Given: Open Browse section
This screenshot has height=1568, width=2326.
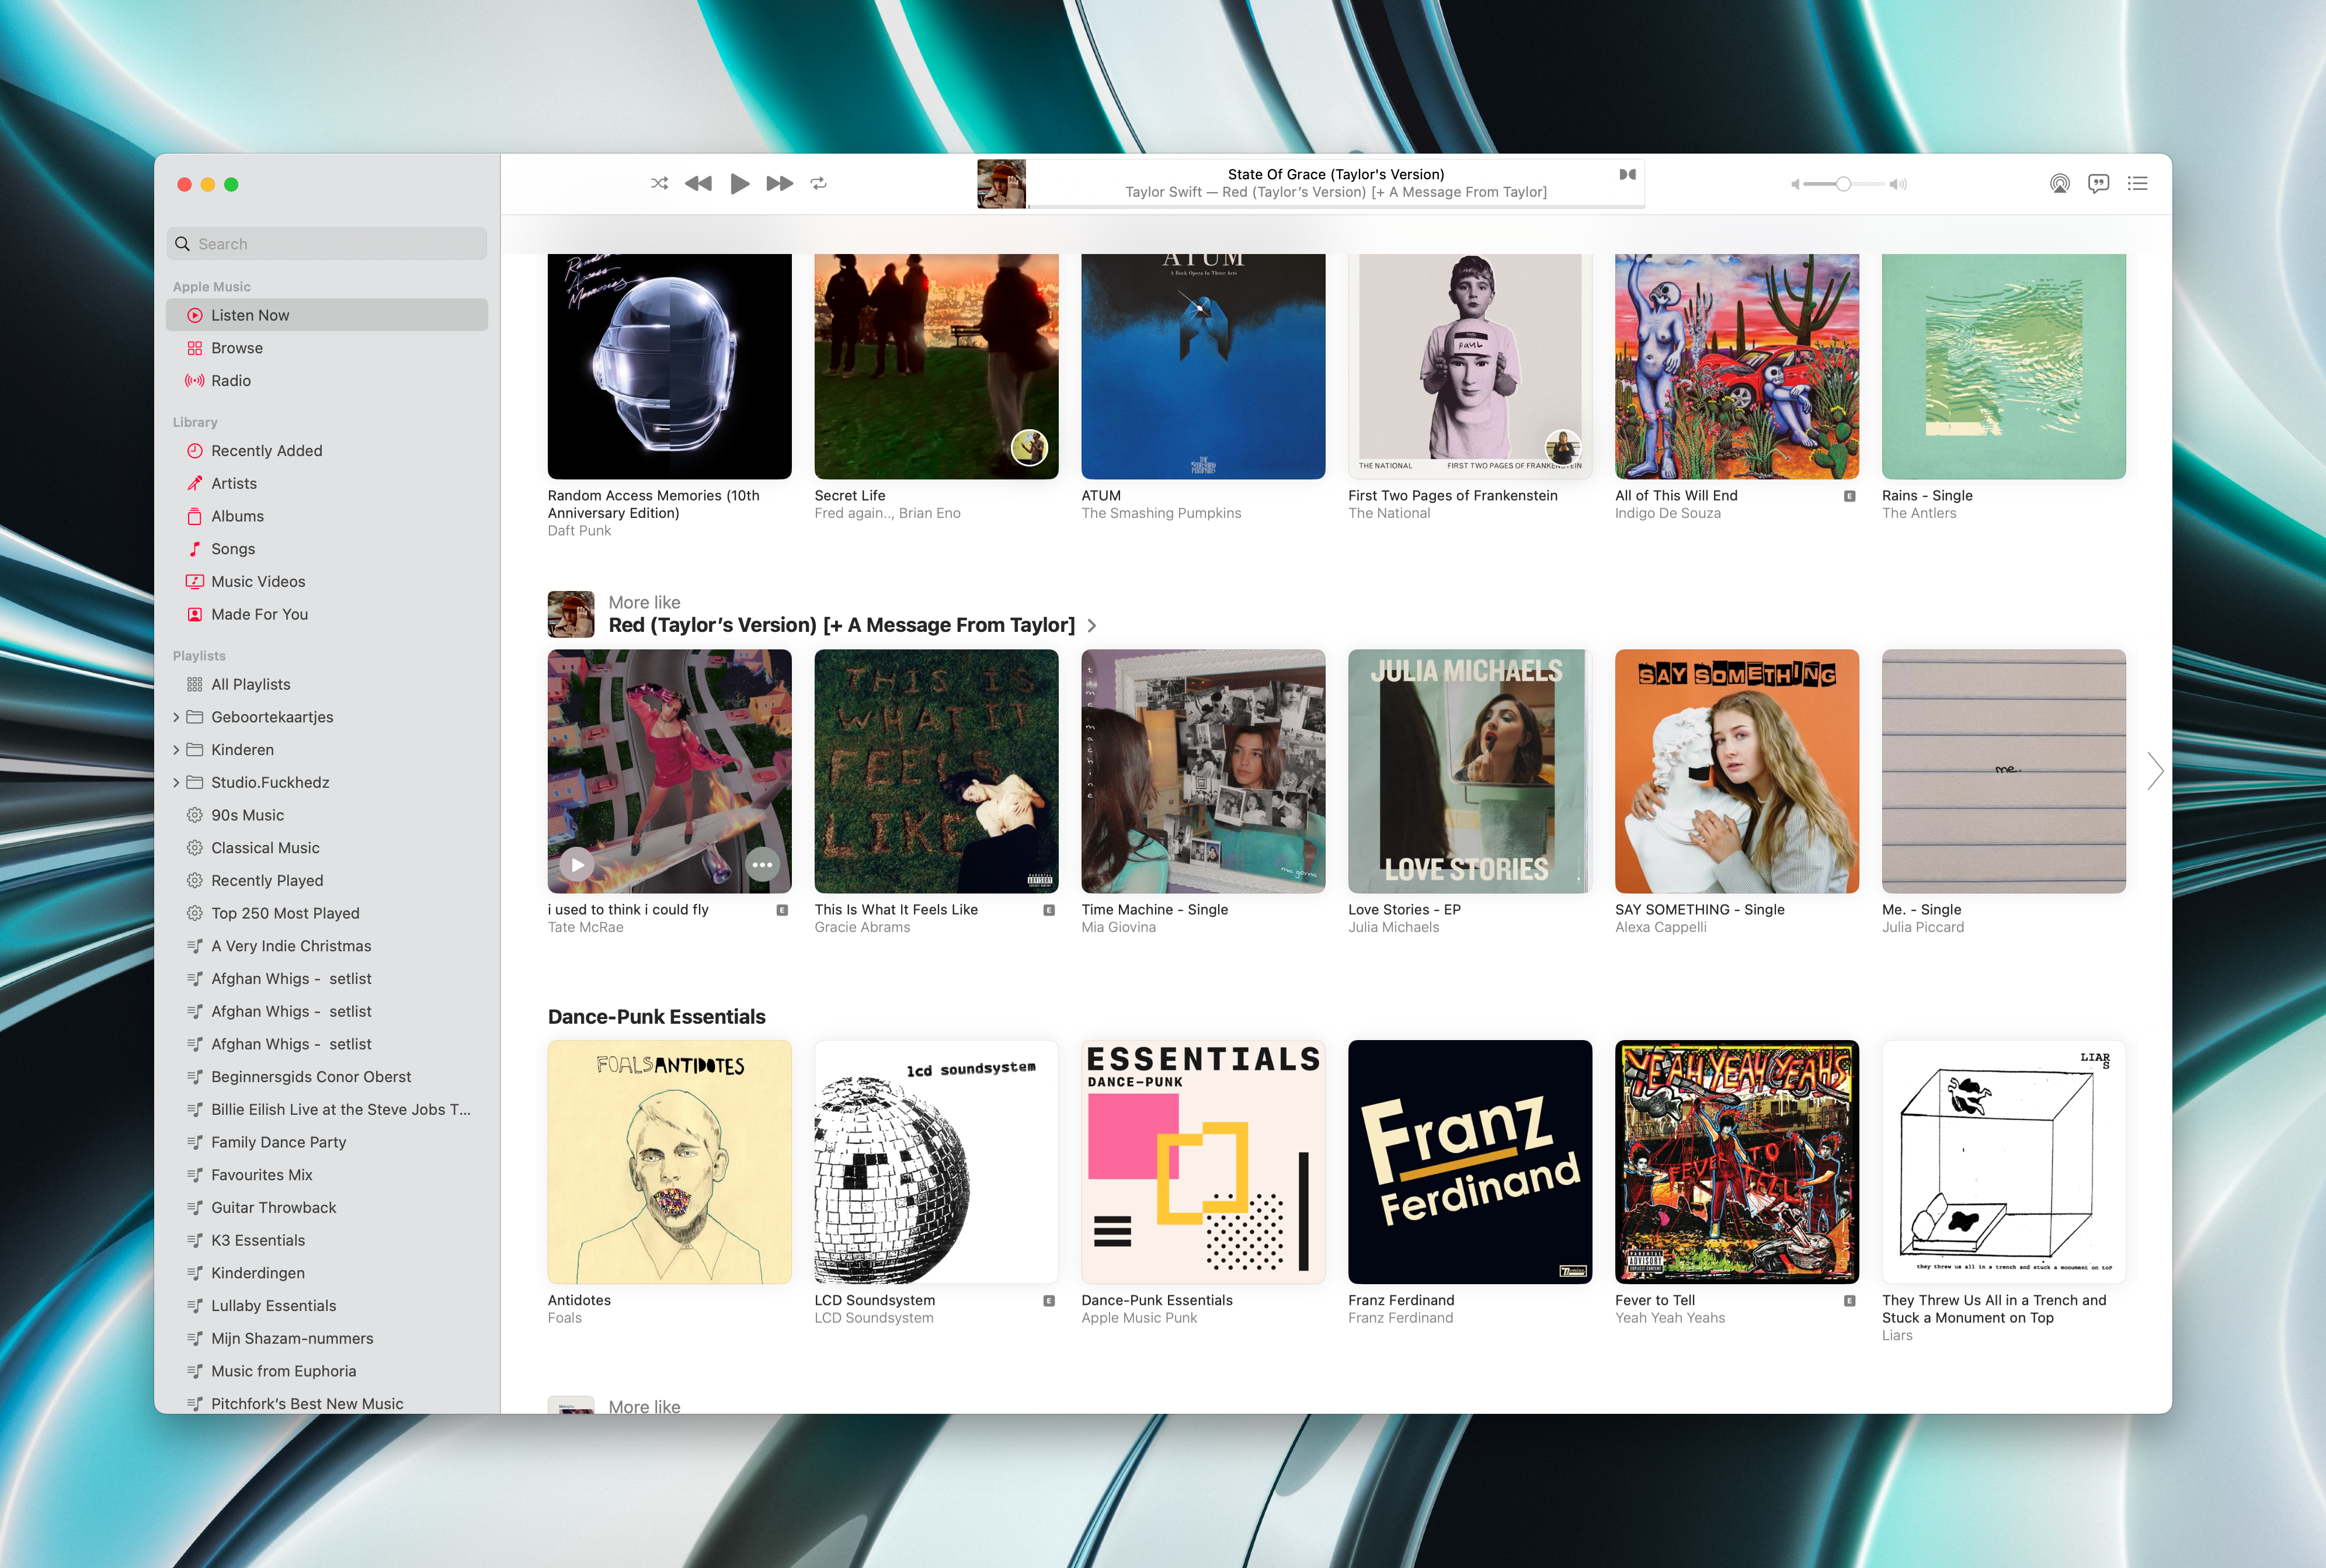Looking at the screenshot, I should 327,348.
